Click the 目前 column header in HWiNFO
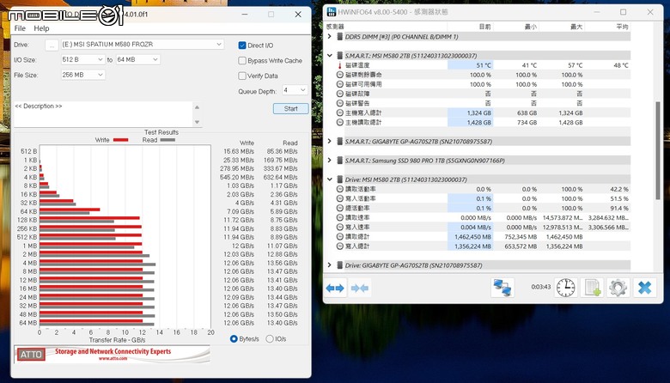 coord(485,27)
